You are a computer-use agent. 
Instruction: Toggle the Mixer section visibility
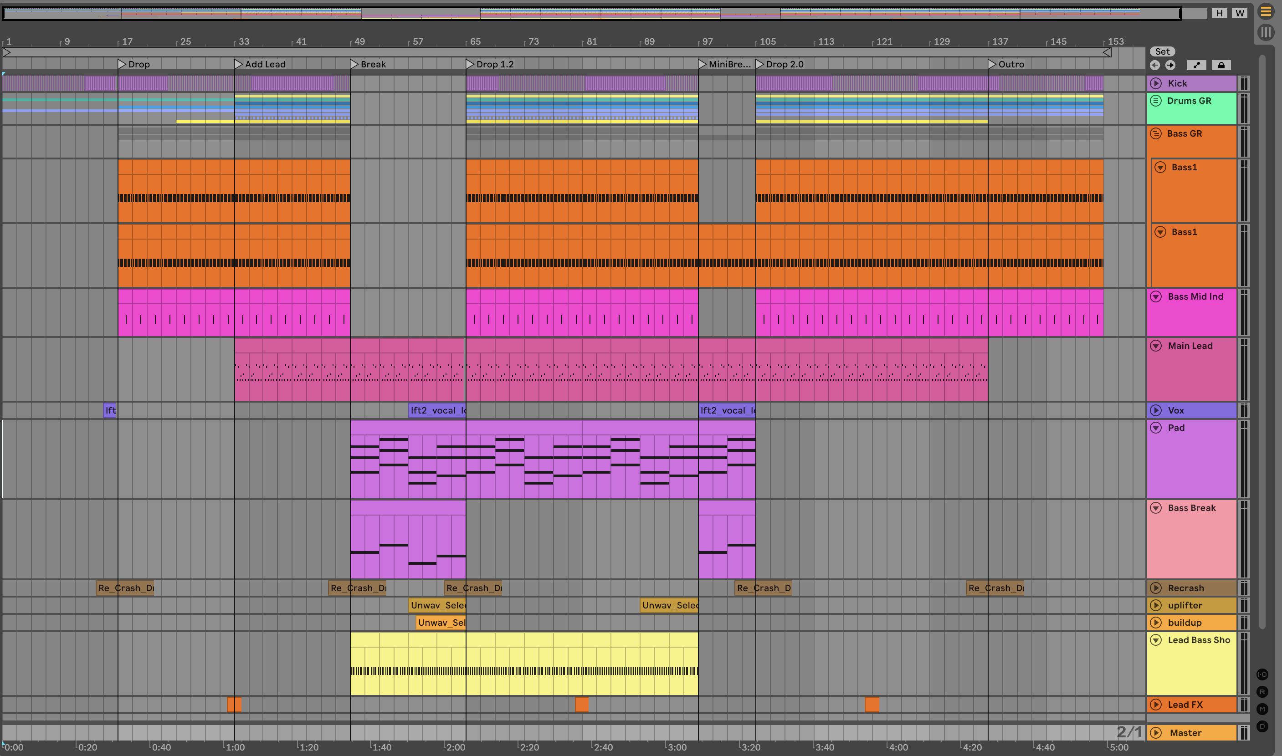[1262, 709]
